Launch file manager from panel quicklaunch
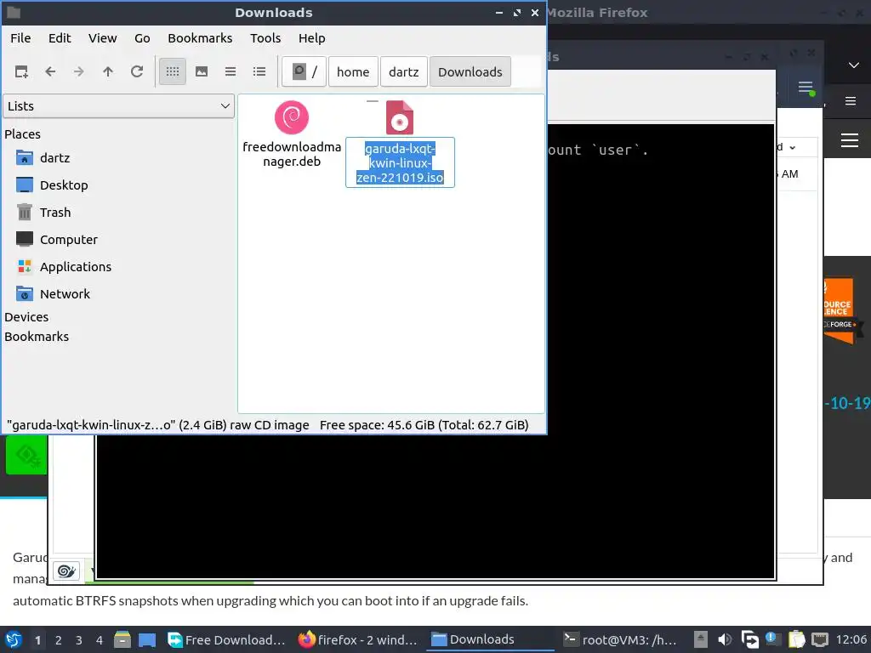This screenshot has height=653, width=871. point(122,639)
